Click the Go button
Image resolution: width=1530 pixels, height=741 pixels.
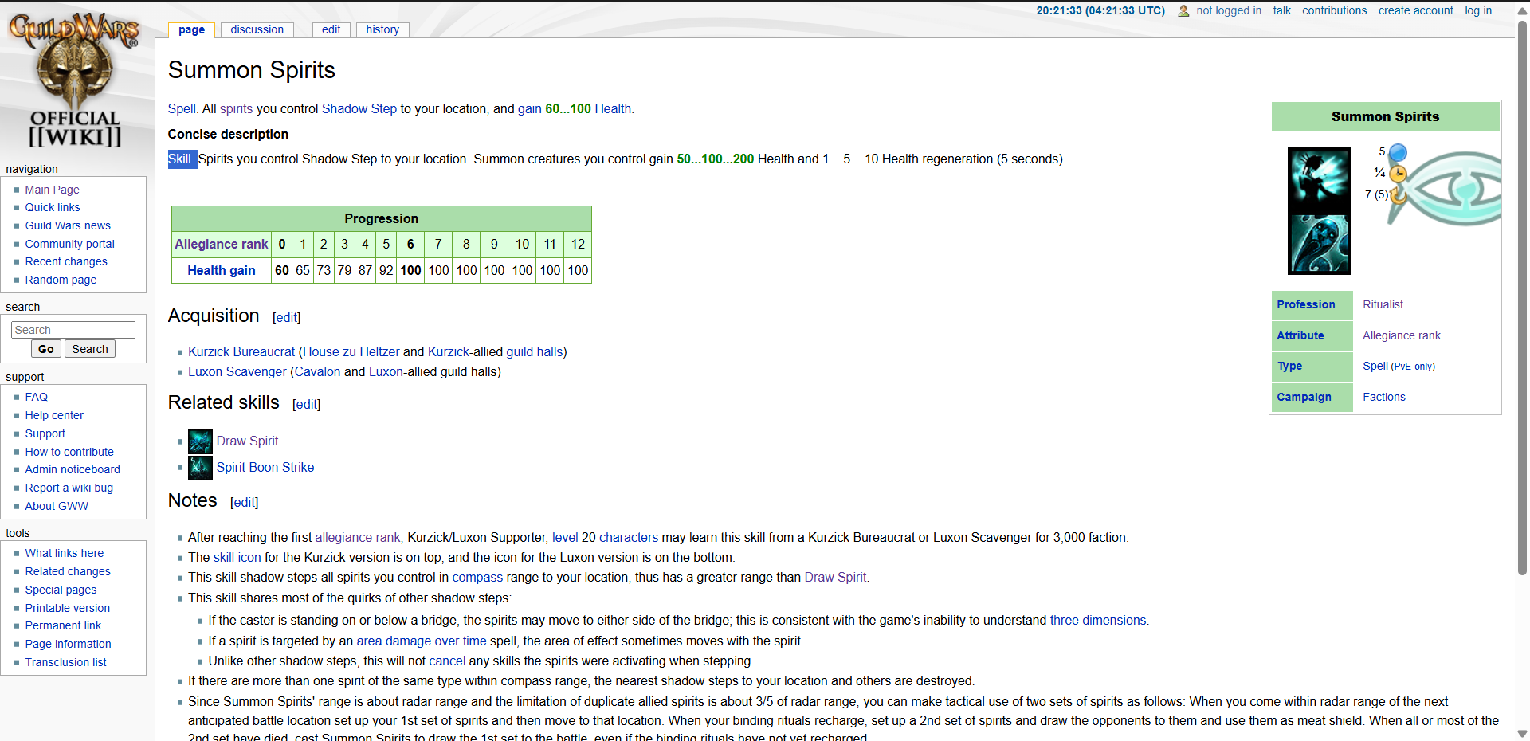pyautogui.click(x=46, y=349)
